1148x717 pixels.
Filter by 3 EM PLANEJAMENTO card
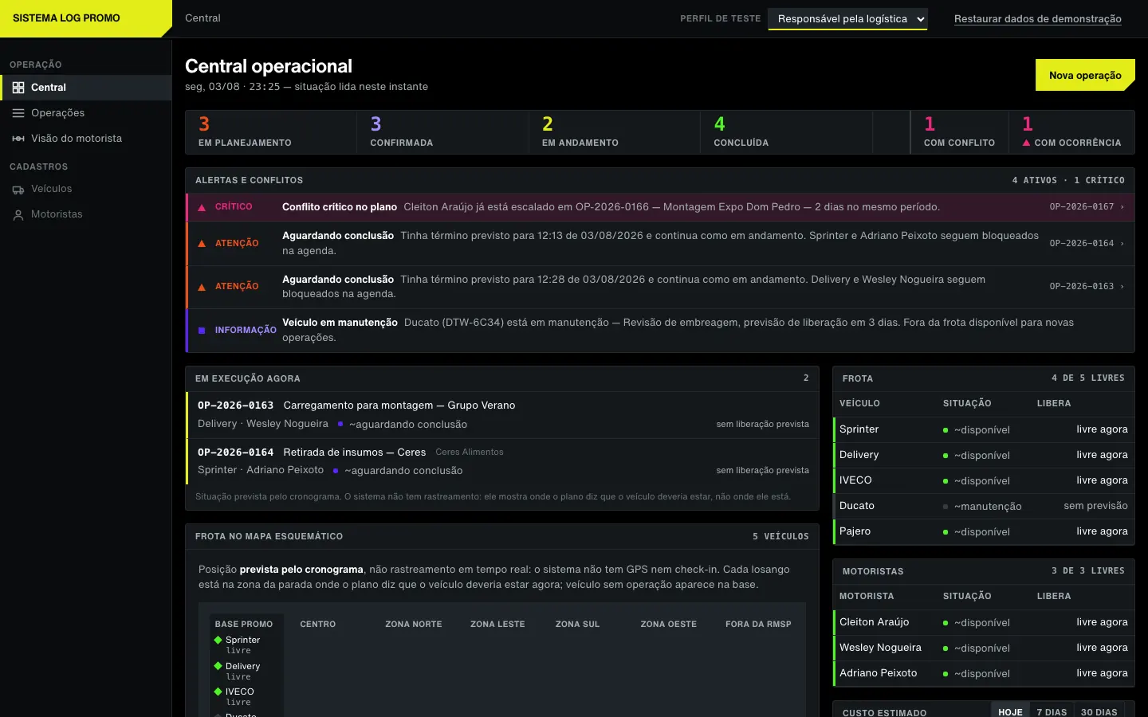[x=271, y=132]
